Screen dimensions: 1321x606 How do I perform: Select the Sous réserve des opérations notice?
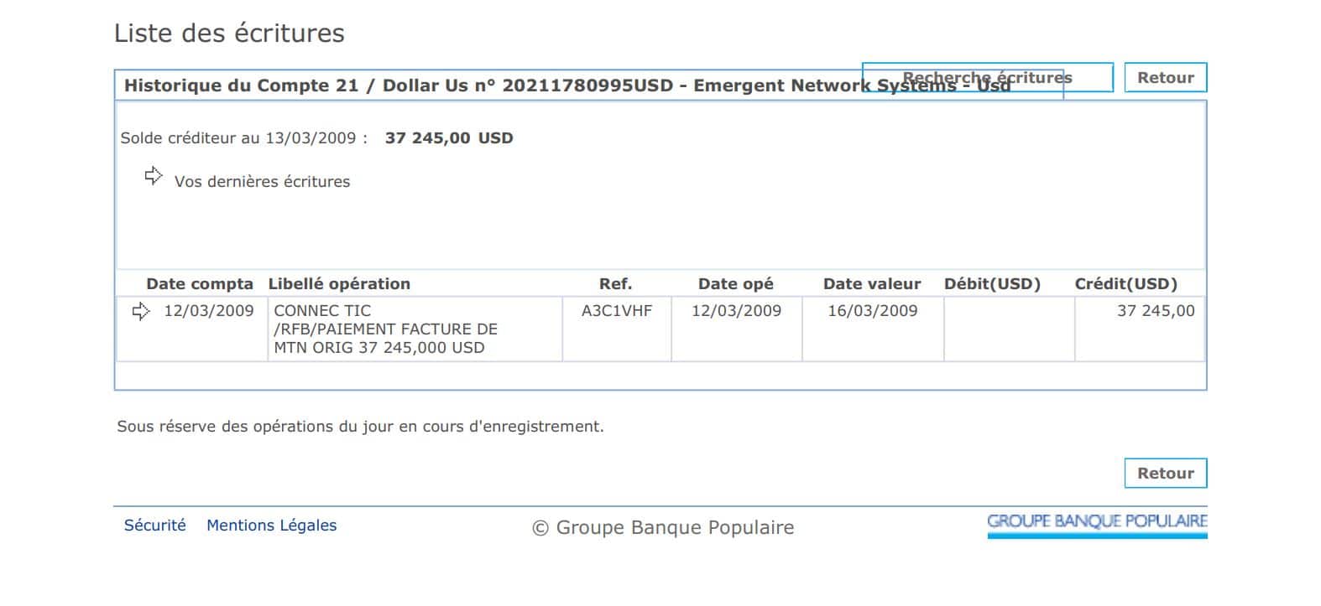point(360,427)
